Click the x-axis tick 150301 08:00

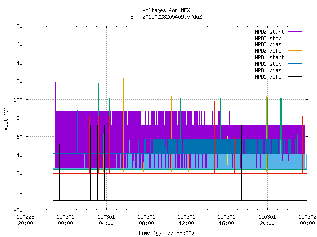146,220
